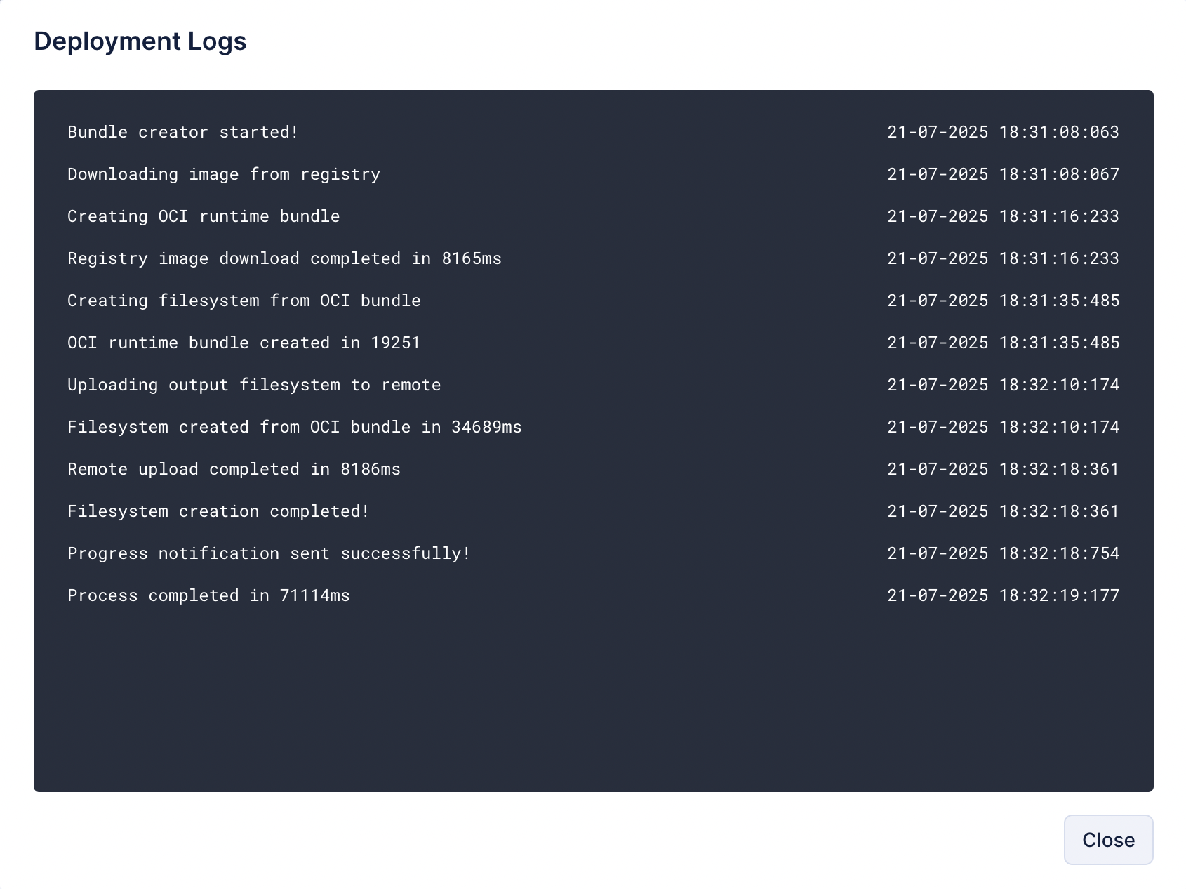Close the Deployment Logs dialog

[x=1107, y=840]
